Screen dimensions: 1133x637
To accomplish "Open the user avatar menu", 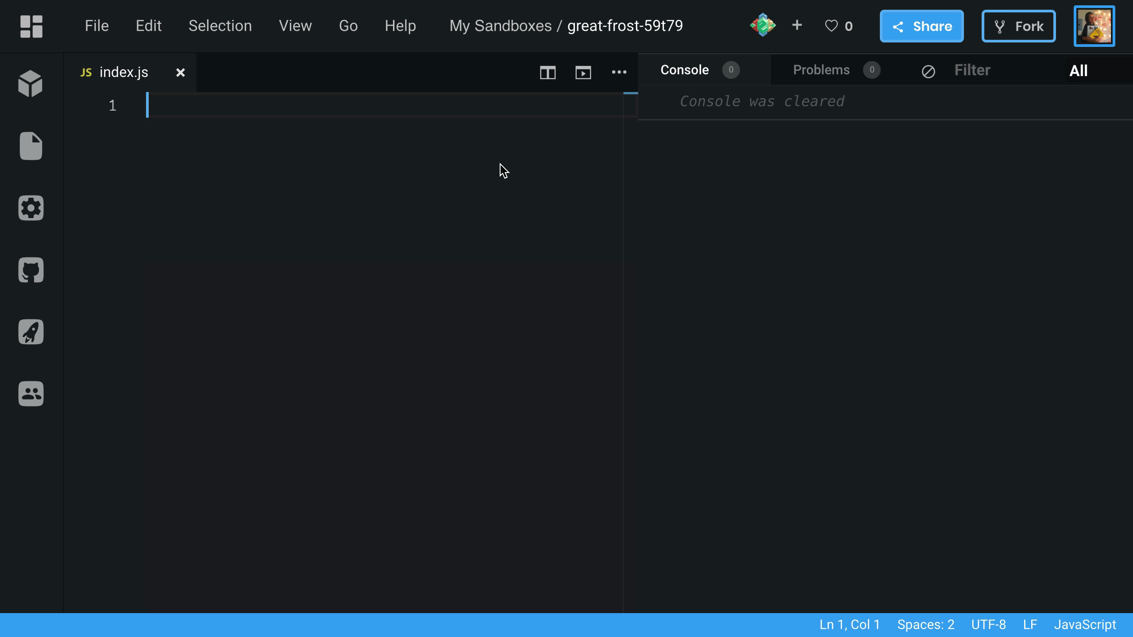I will [1094, 26].
